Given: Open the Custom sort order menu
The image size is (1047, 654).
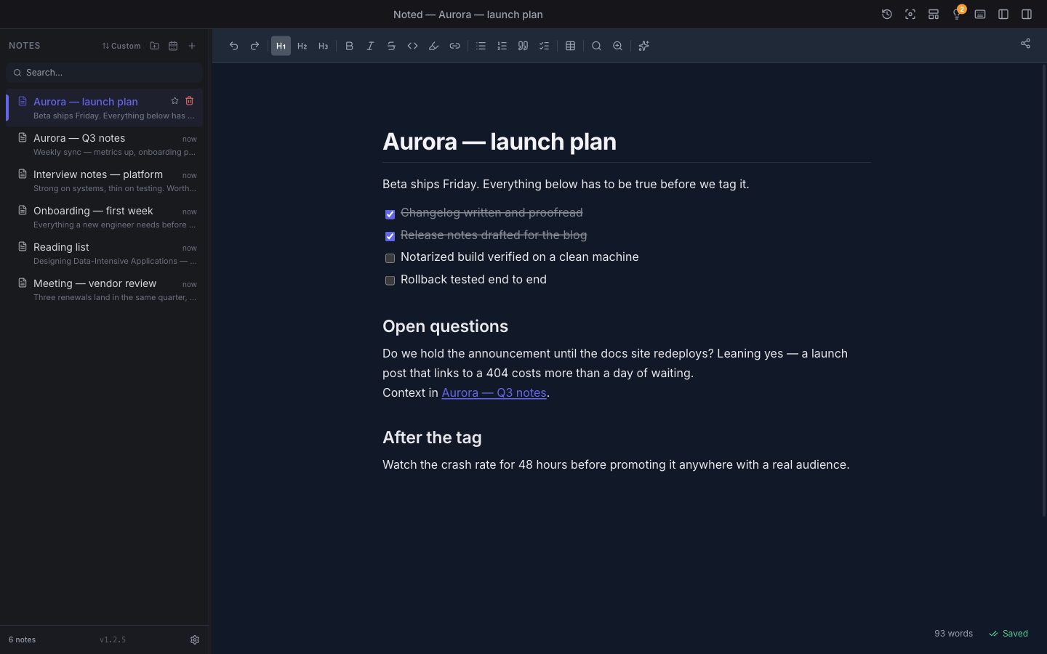Looking at the screenshot, I should (x=121, y=46).
